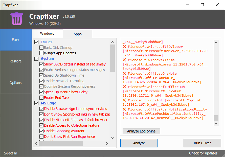The image size is (225, 157).
Task: Open the Check for updates link
Action: click(x=203, y=153)
